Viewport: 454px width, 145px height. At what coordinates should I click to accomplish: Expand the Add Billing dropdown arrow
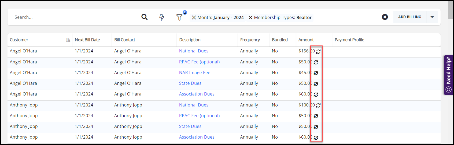(432, 17)
